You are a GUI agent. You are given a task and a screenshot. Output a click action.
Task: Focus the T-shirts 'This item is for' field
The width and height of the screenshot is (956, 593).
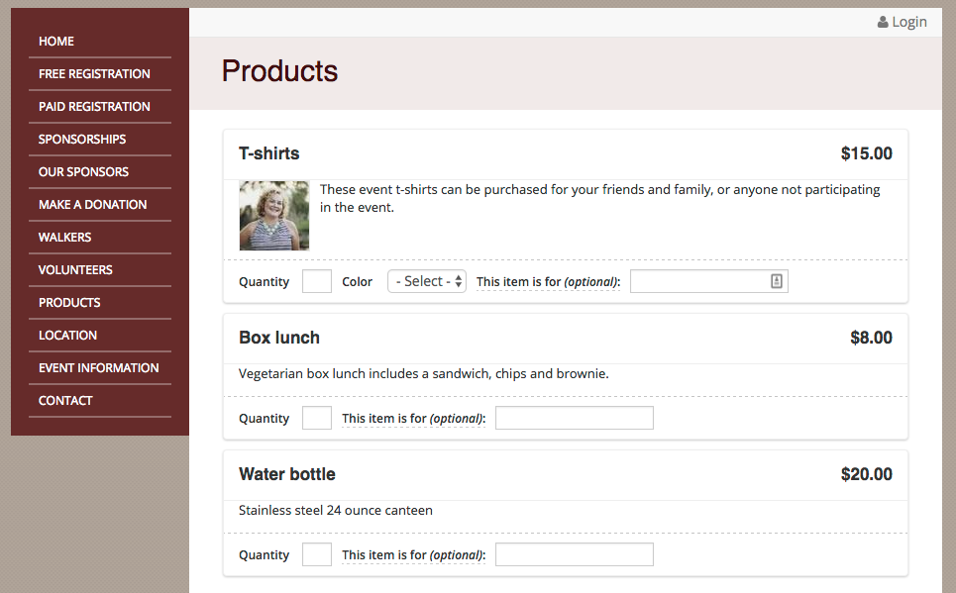point(709,281)
